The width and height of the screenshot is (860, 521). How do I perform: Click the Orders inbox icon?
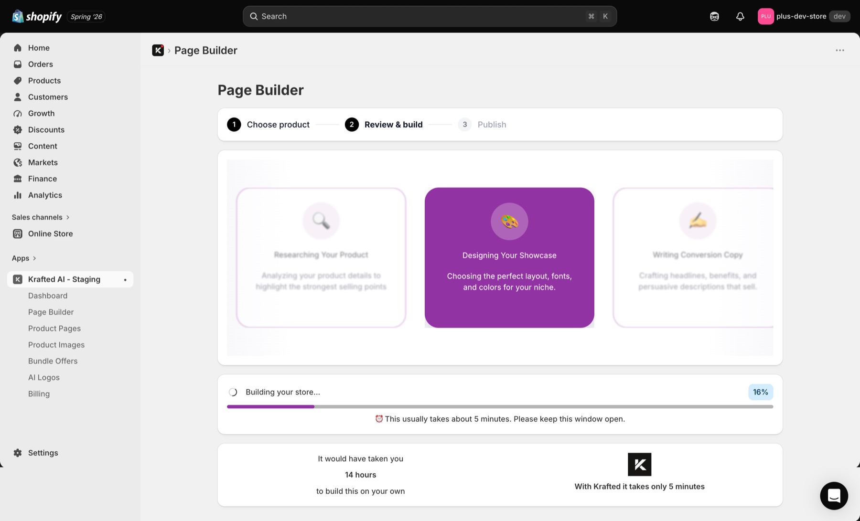18,64
